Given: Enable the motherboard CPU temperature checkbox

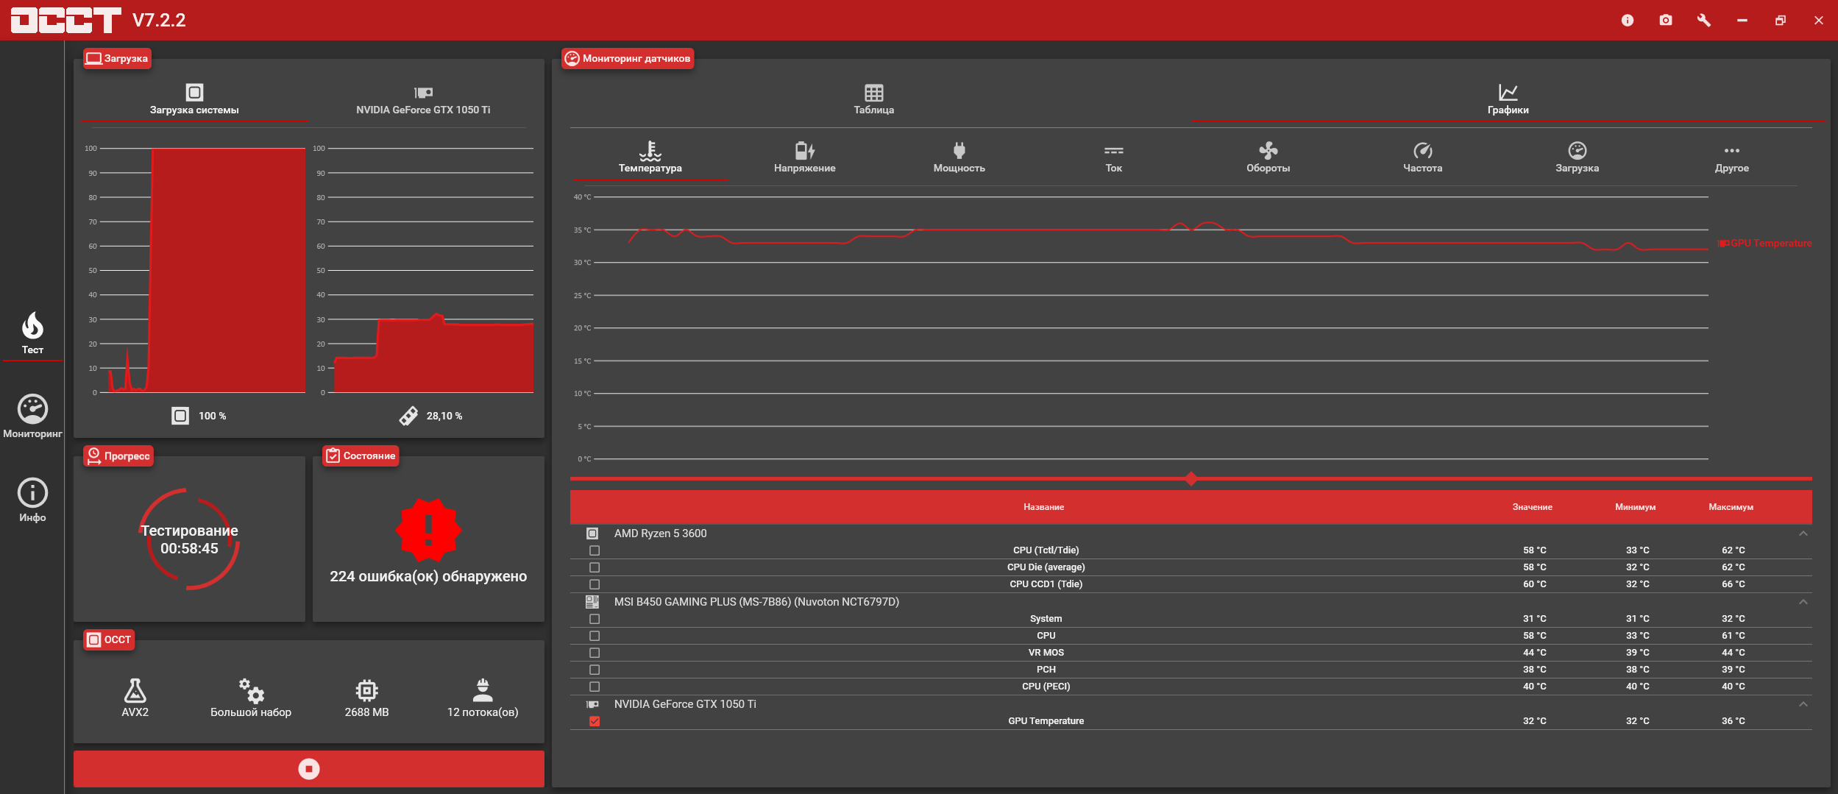Looking at the screenshot, I should (595, 636).
